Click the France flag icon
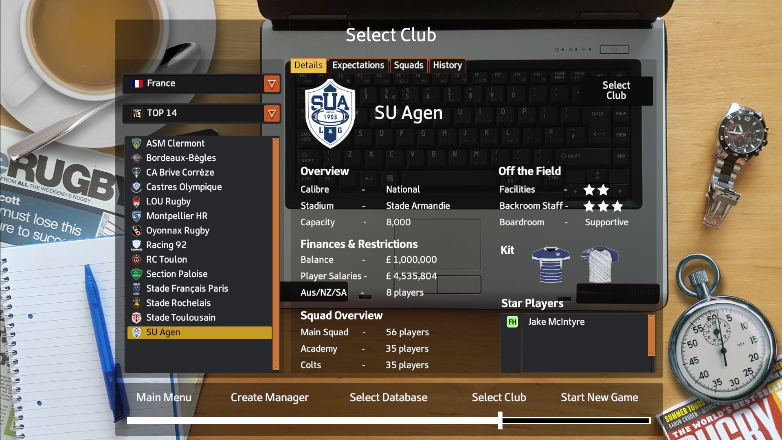This screenshot has height=440, width=782. 137,83
